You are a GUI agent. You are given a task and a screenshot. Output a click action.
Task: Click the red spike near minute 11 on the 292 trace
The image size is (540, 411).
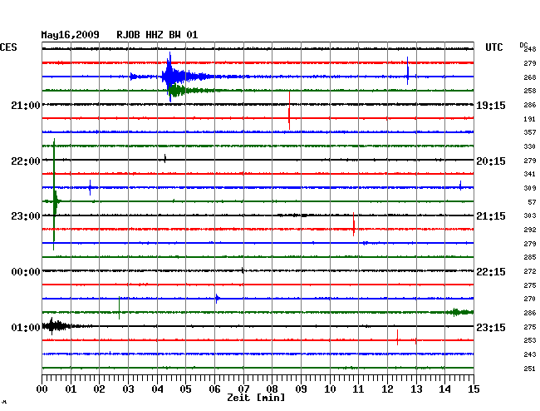coord(354,224)
